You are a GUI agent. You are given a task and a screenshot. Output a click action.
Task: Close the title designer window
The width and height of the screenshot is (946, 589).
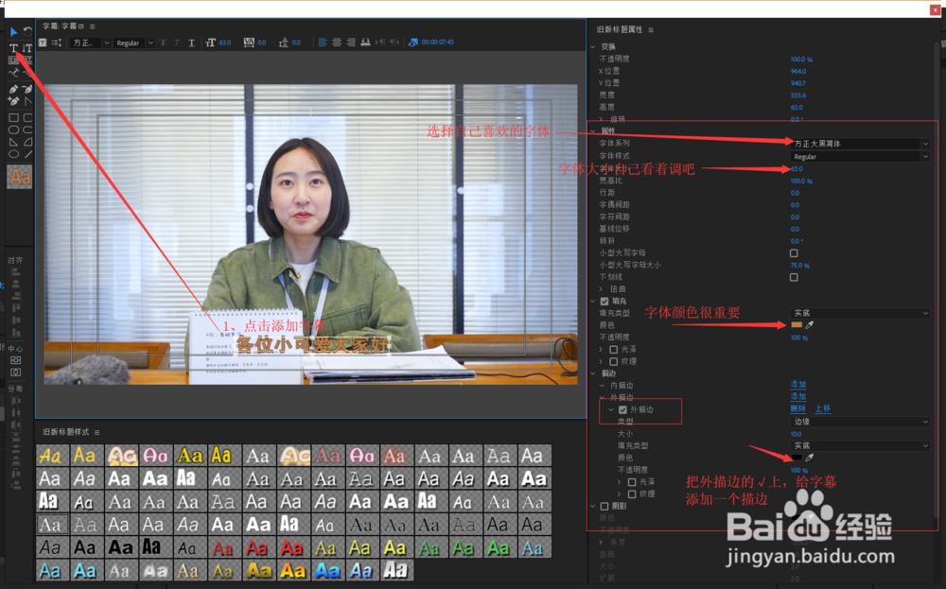pos(935,9)
